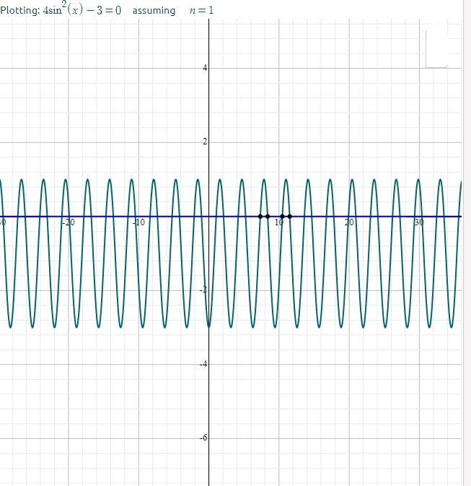Viewport: 471px width, 486px height.
Task: Click the y-axis label 4
Action: (204, 69)
